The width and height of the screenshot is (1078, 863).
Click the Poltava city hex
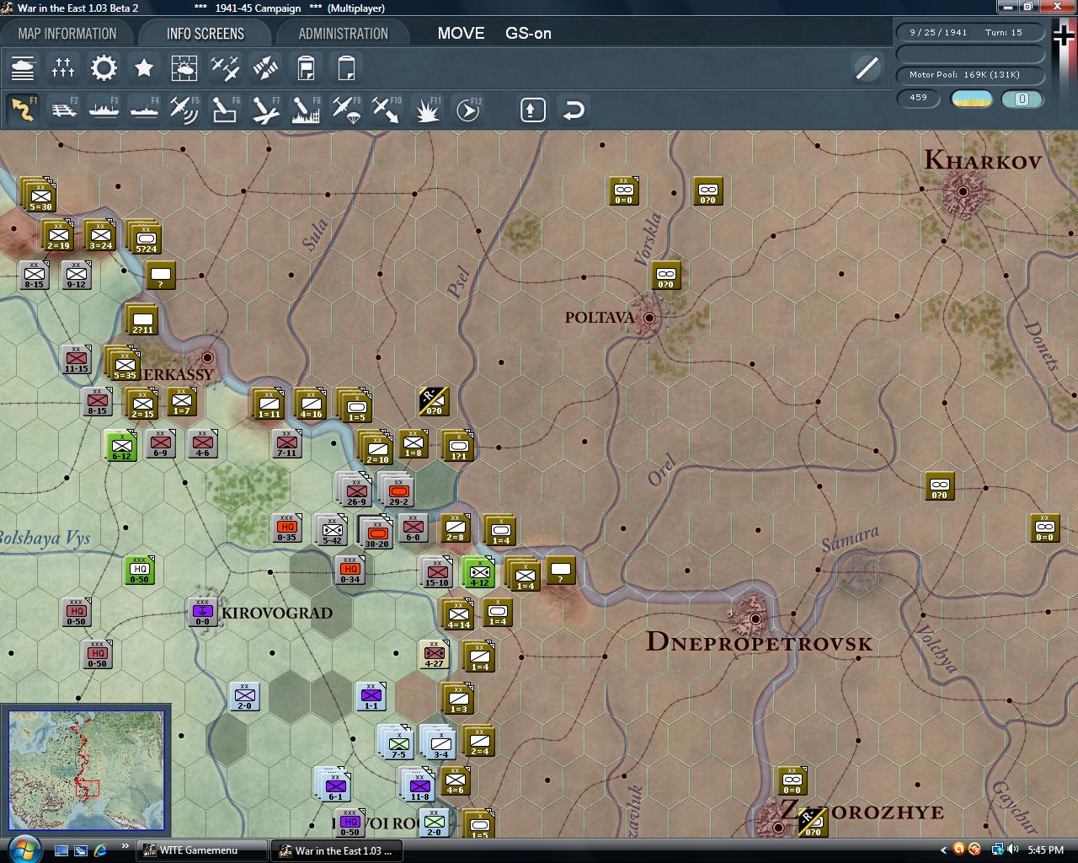[x=648, y=318]
